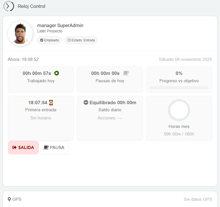The height and width of the screenshot is (207, 220).
Task: Select the Trabajado hoy card
Action: pyautogui.click(x=41, y=79)
